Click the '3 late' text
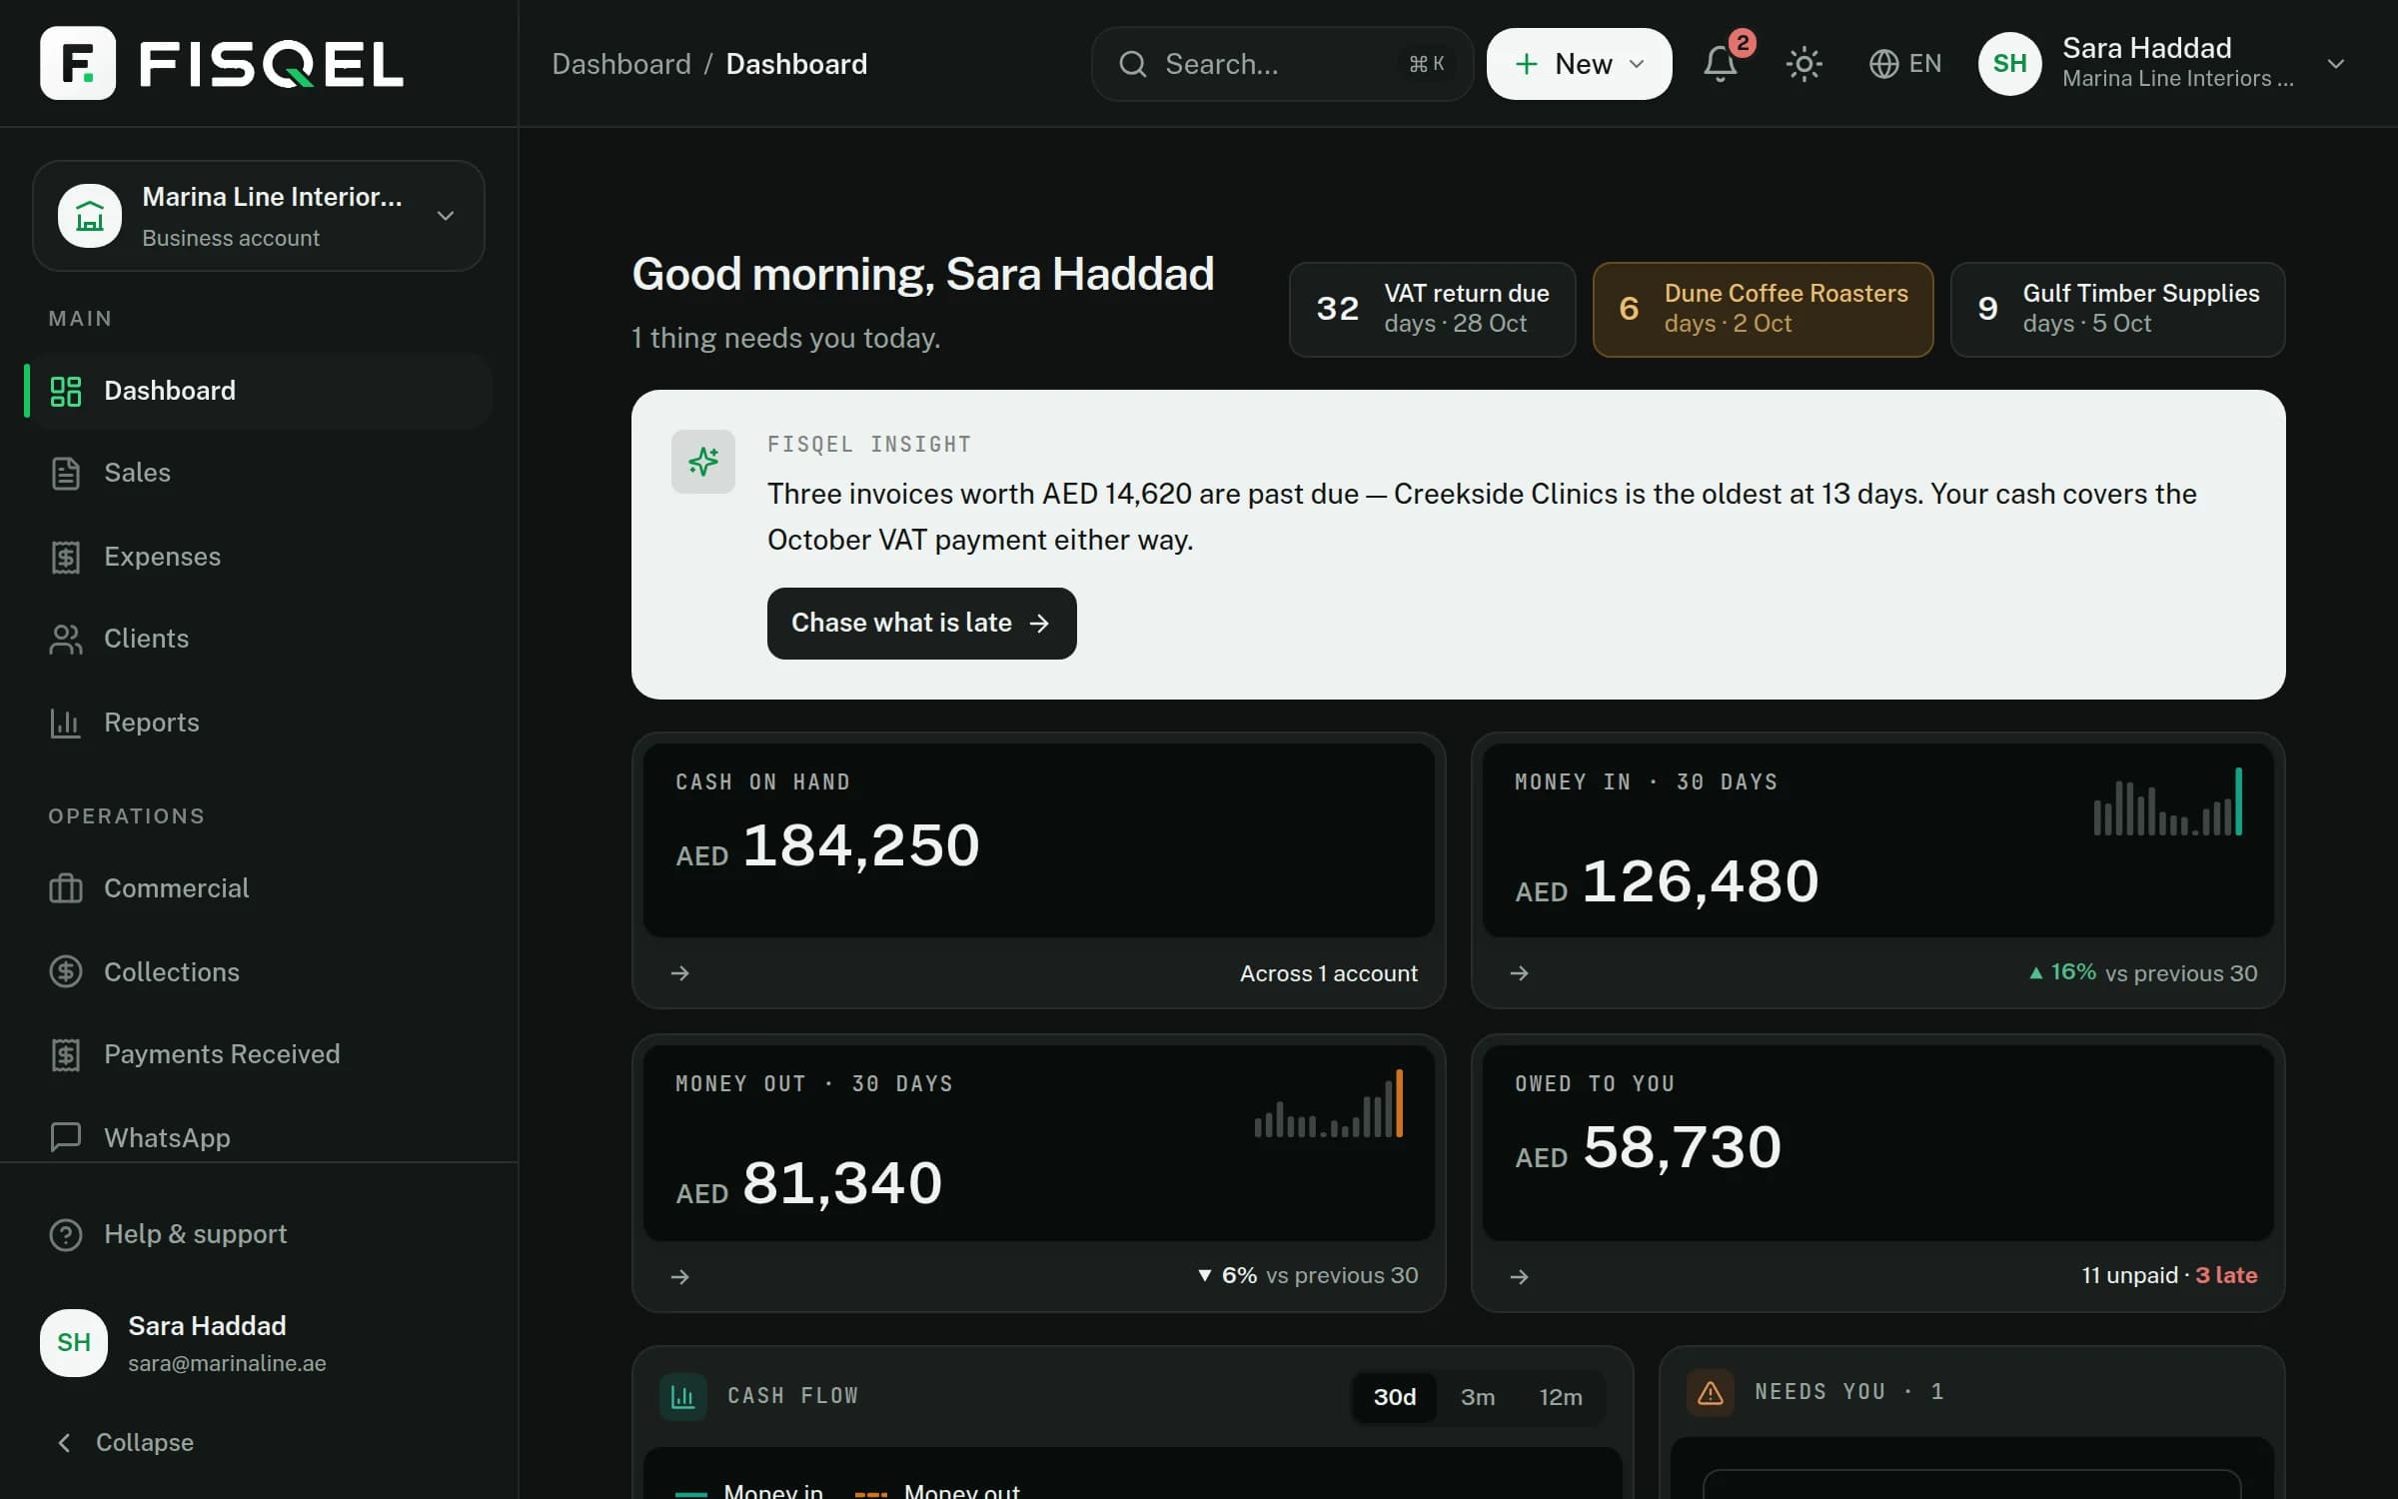 pos(2226,1275)
